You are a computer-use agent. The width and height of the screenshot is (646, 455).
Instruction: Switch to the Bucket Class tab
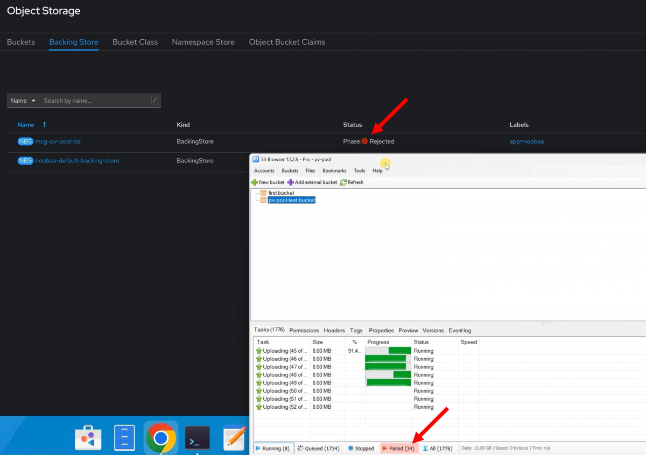pos(135,42)
